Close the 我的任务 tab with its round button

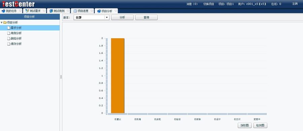[20, 10]
